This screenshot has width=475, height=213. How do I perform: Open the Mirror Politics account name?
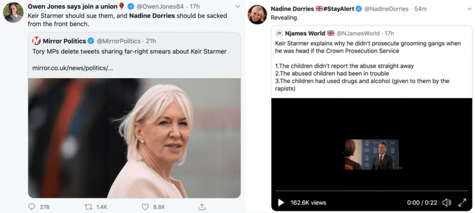[x=64, y=41]
